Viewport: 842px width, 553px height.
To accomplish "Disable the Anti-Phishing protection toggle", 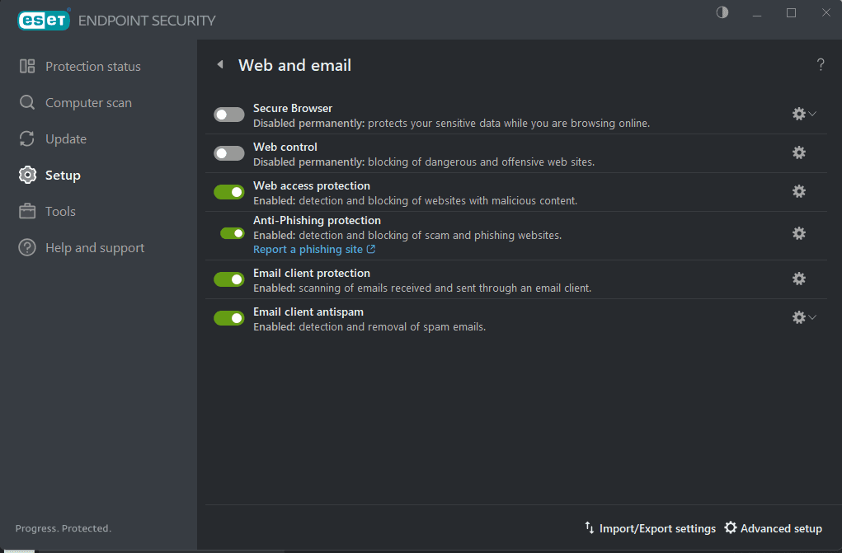I will [x=233, y=233].
